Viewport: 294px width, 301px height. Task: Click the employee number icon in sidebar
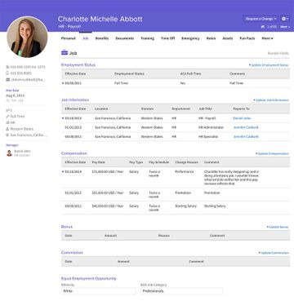point(7,110)
